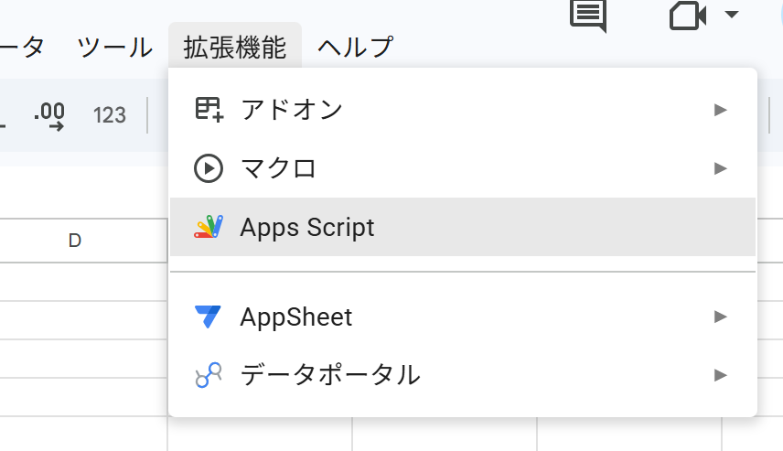This screenshot has height=451, width=783.
Task: Open the 123 number format menu
Action: (110, 116)
